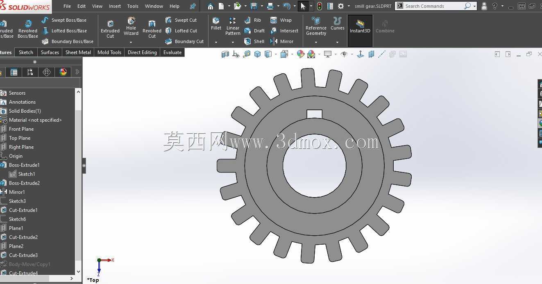This screenshot has height=284, width=542.
Task: Expand the Linear Pattern dropdown arrow
Action: (233, 42)
